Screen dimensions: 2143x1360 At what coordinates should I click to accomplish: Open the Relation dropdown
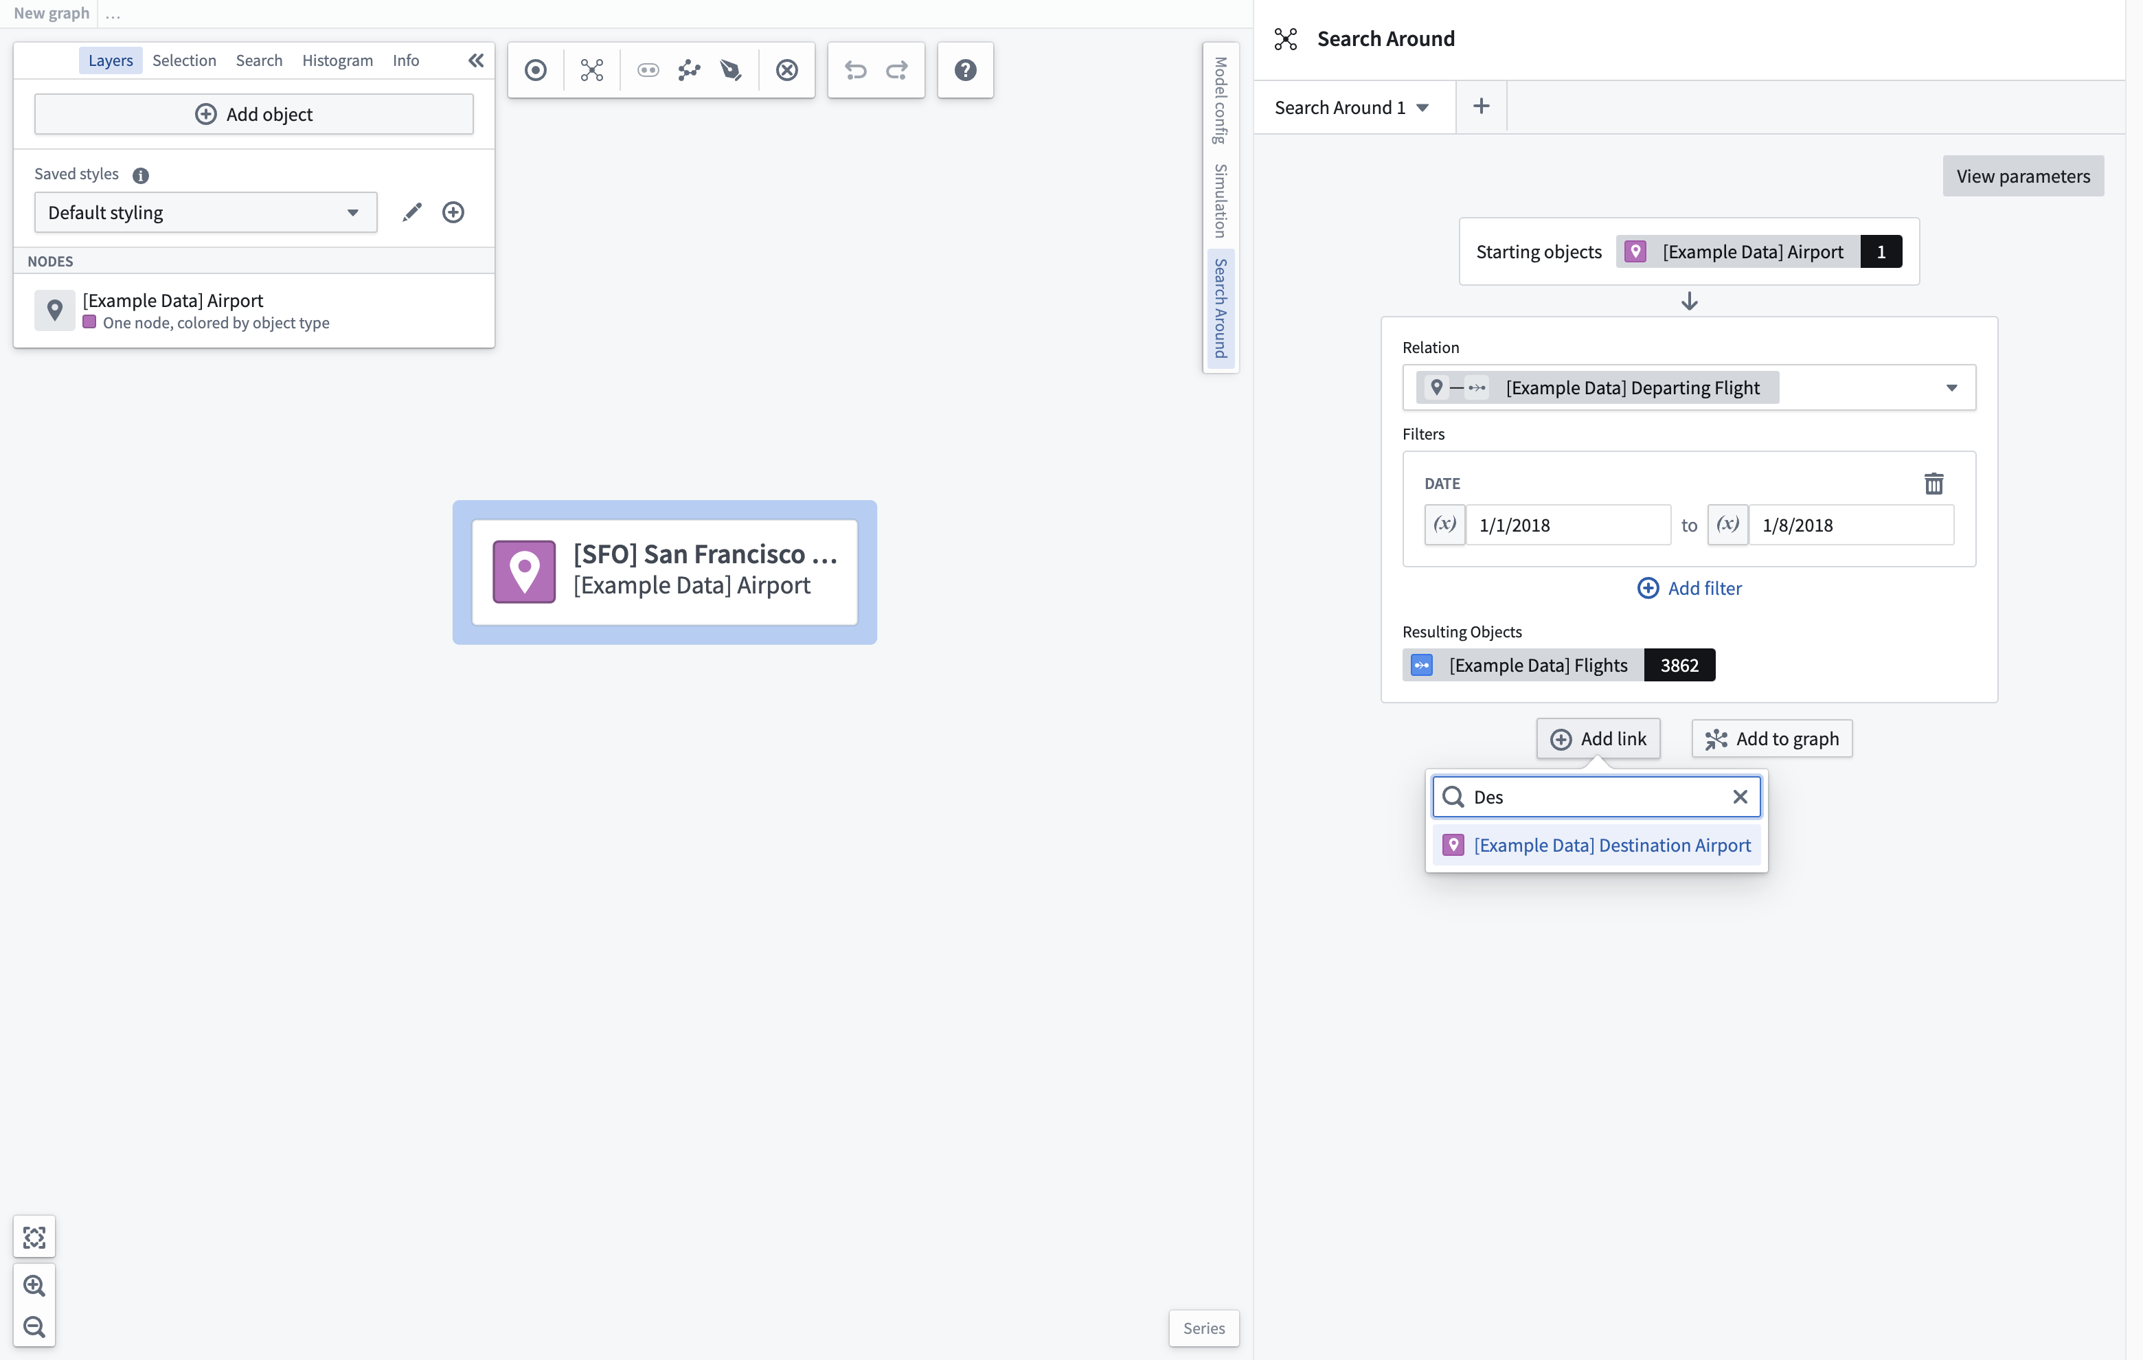1688,388
